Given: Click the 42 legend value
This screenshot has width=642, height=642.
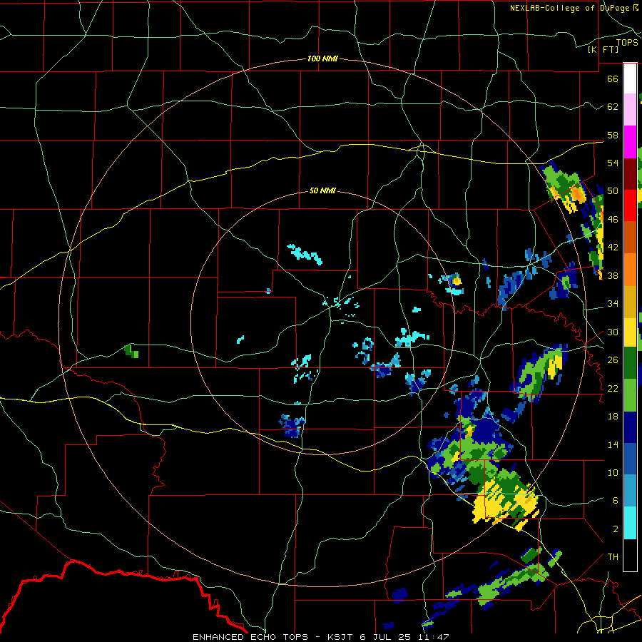Looking at the screenshot, I should point(613,248).
